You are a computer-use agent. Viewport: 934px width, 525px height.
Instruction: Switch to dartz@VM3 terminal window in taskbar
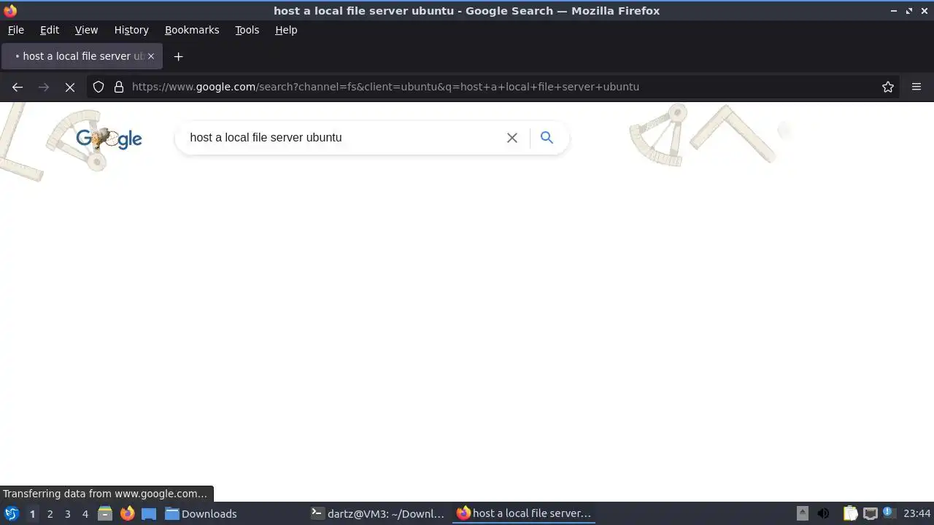[x=378, y=514]
